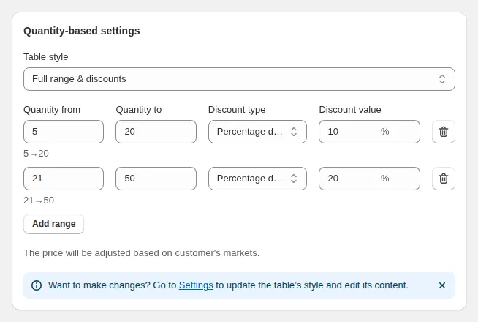Click the Discount value column label
This screenshot has height=322, width=478.
tap(350, 110)
